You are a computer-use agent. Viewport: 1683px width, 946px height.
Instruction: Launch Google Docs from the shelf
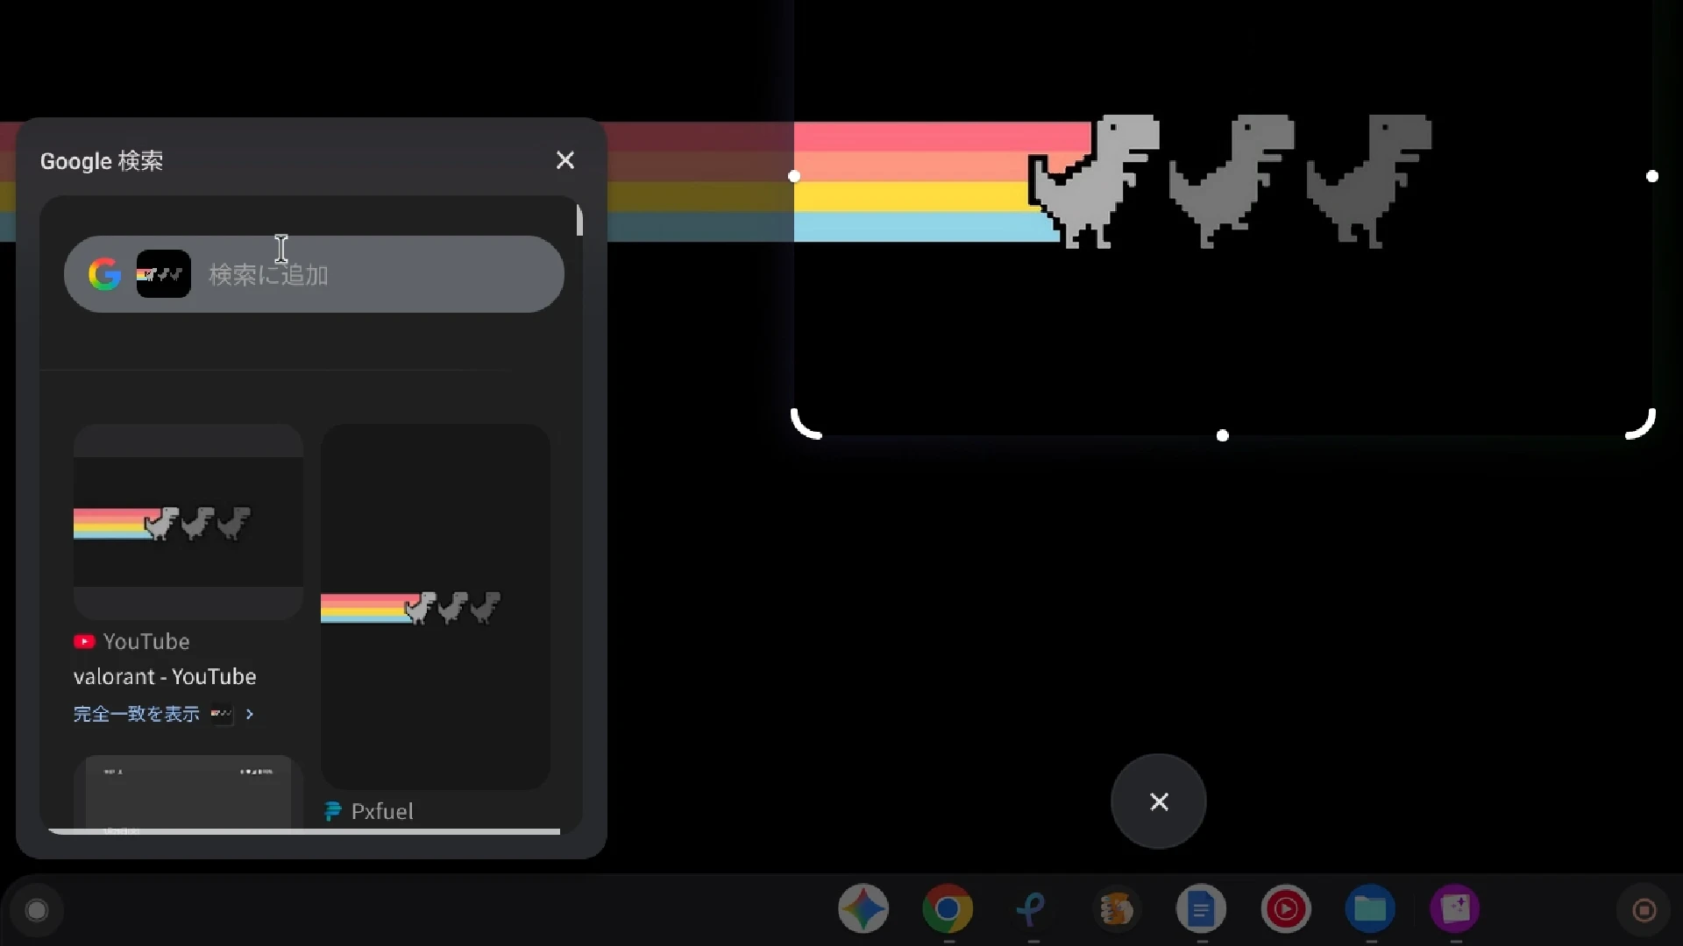(1201, 908)
